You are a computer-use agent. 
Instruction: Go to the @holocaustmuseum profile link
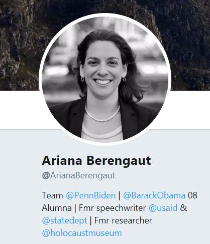pos(82,233)
